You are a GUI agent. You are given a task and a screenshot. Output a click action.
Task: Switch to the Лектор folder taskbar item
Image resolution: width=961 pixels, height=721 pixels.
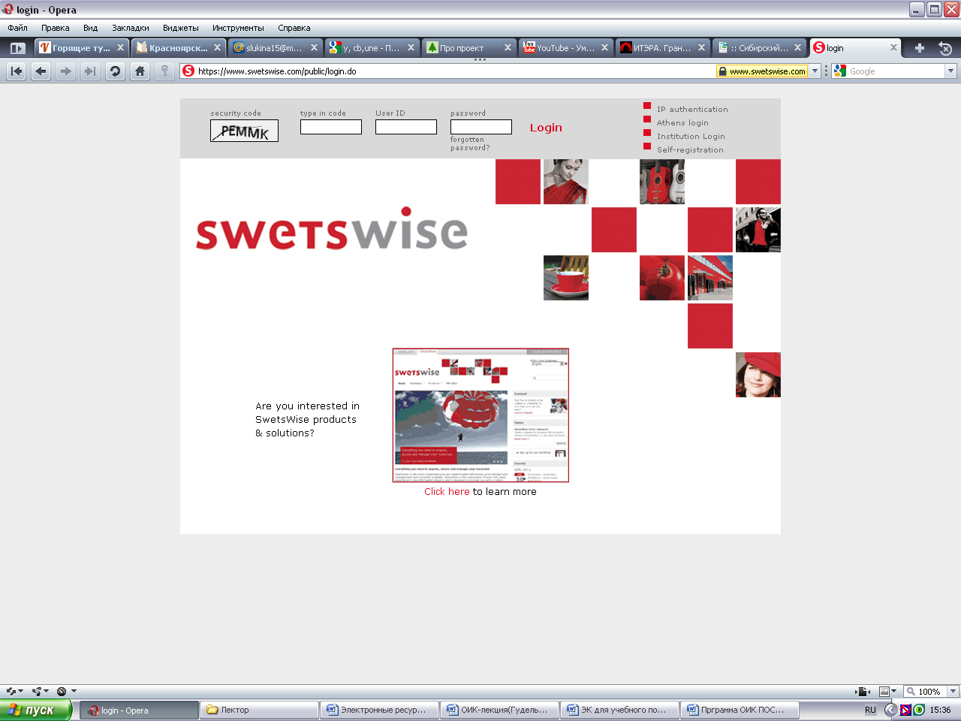click(x=259, y=710)
